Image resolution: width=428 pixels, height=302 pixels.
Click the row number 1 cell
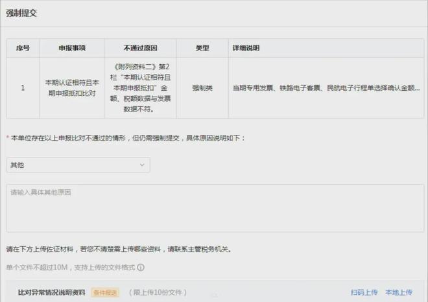(x=23, y=88)
